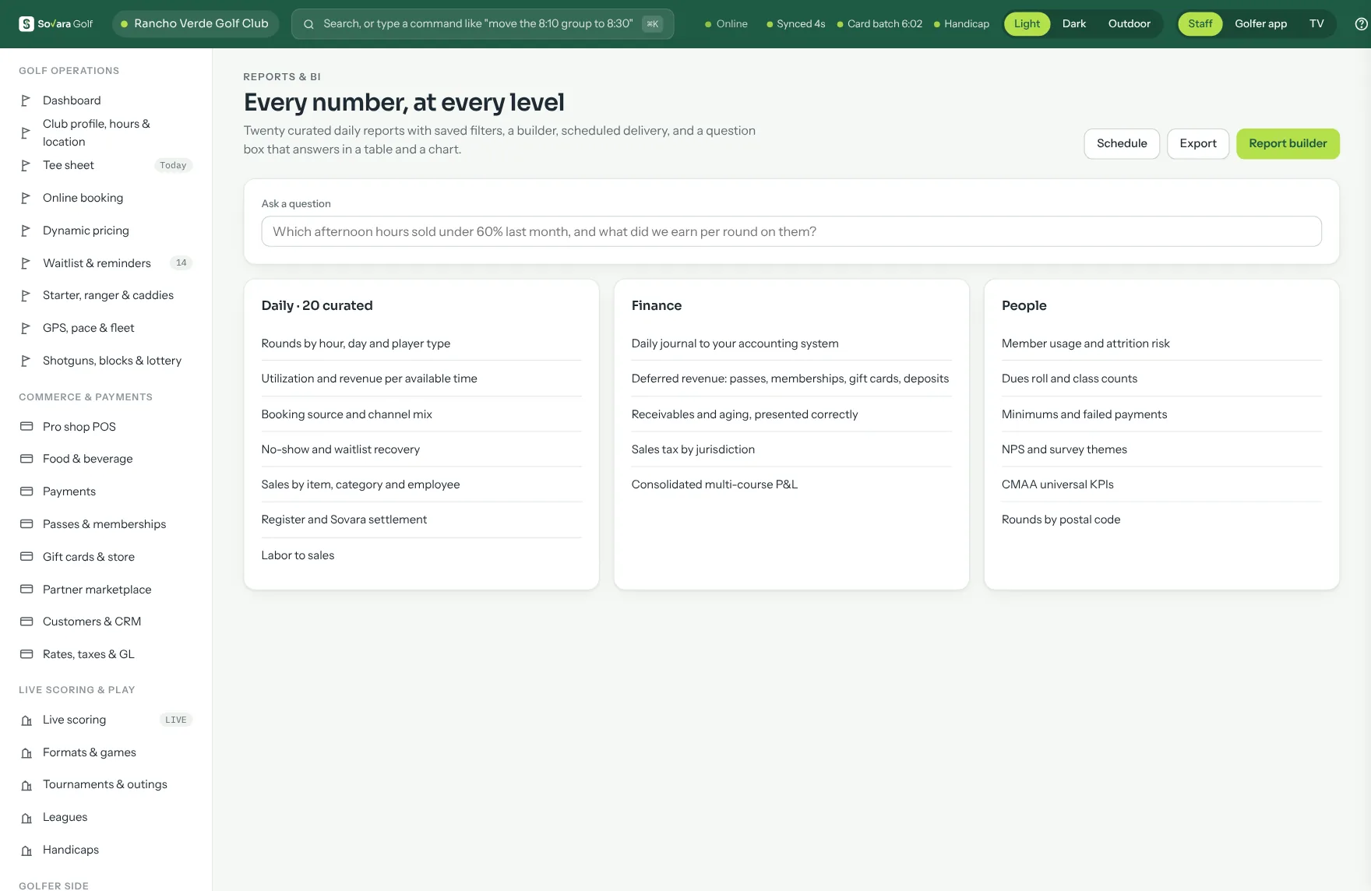This screenshot has height=891, width=1371.
Task: Open Deferred revenue report
Action: click(x=791, y=379)
